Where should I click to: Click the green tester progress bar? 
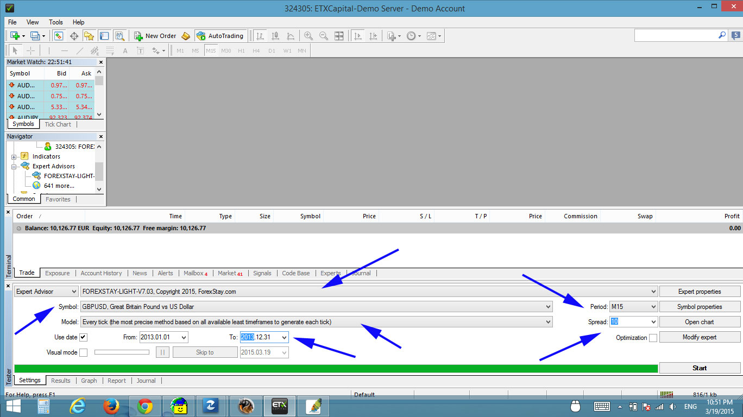(336, 369)
